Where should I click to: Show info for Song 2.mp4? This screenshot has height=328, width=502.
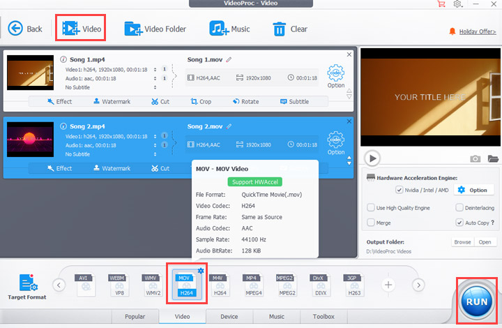tap(63, 126)
